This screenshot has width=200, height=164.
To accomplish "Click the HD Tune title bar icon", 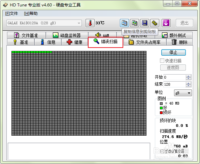I will pos(5,5).
